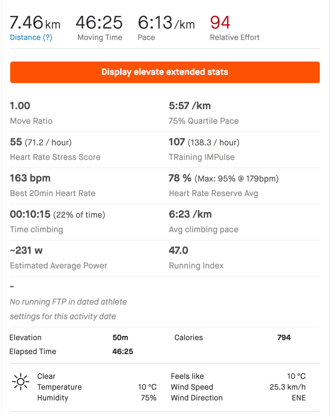Click the No running FTP notice text
Viewport: 330px width, 415px height.
(x=68, y=309)
